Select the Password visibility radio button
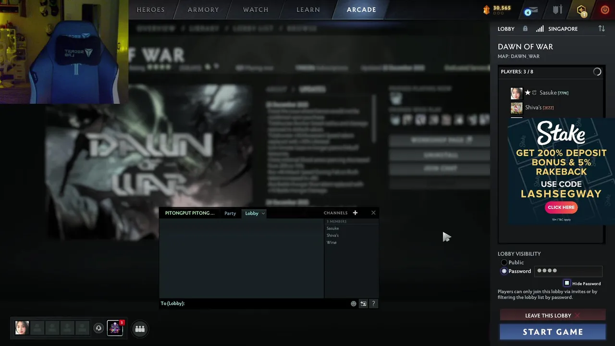The width and height of the screenshot is (615, 346). 504,271
